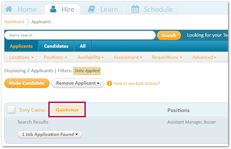Expand the Availability filter menu
Viewport: 231px width, 149px height.
pyautogui.click(x=90, y=57)
